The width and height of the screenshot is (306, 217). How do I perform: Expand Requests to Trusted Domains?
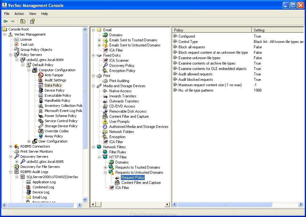coord(105,167)
